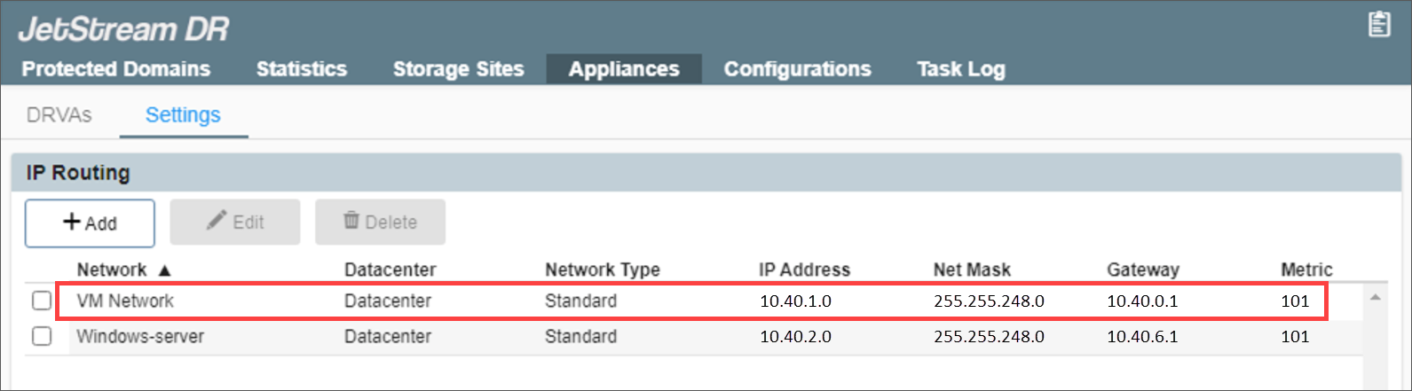Check the Windows-server row checkbox

click(x=42, y=336)
